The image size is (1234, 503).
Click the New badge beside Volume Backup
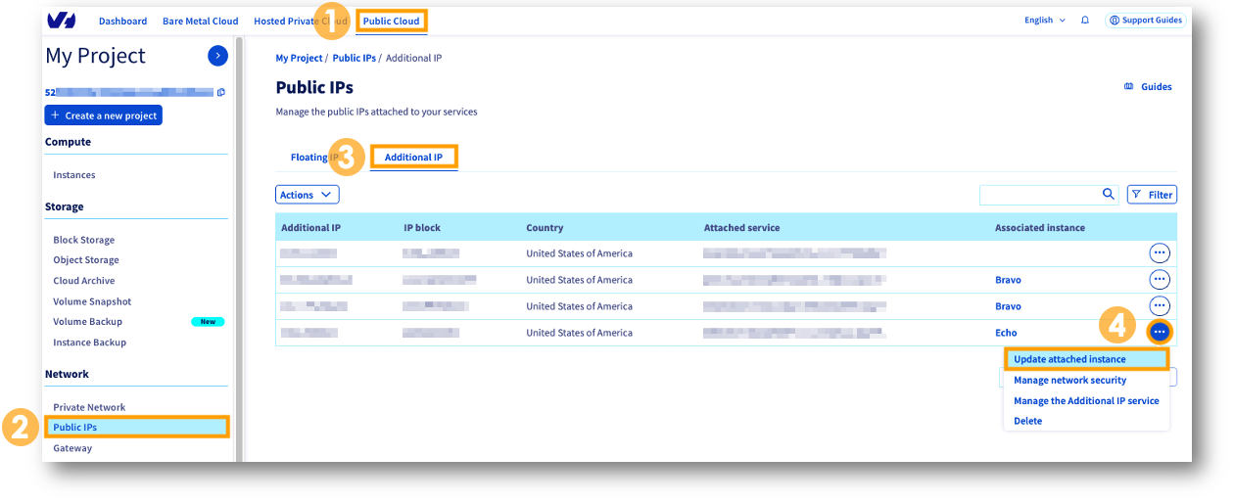208,322
